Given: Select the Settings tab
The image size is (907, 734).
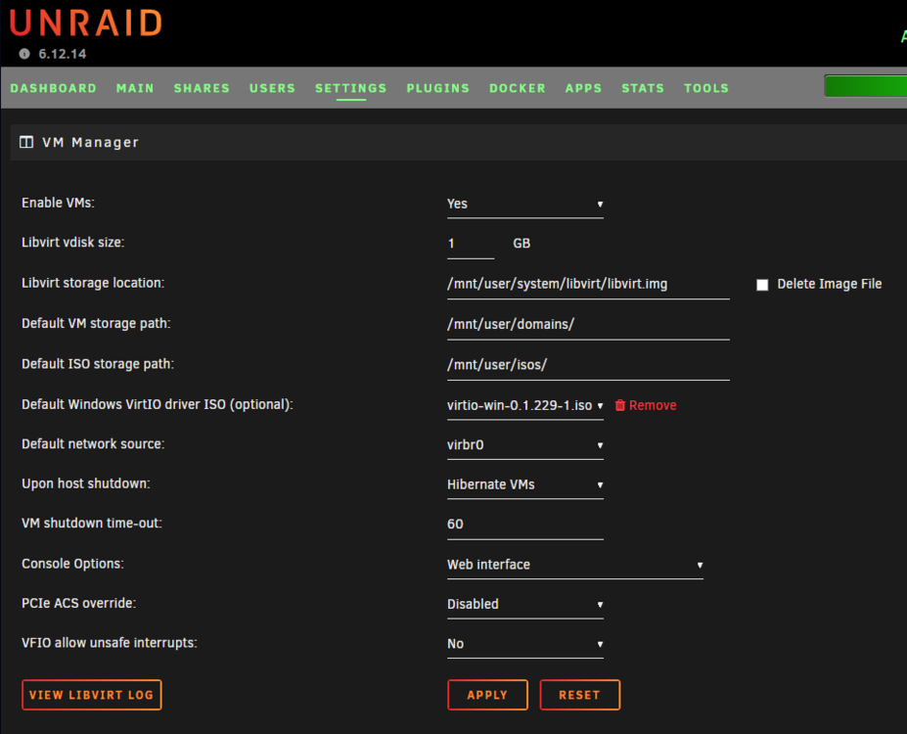Looking at the screenshot, I should 351,88.
